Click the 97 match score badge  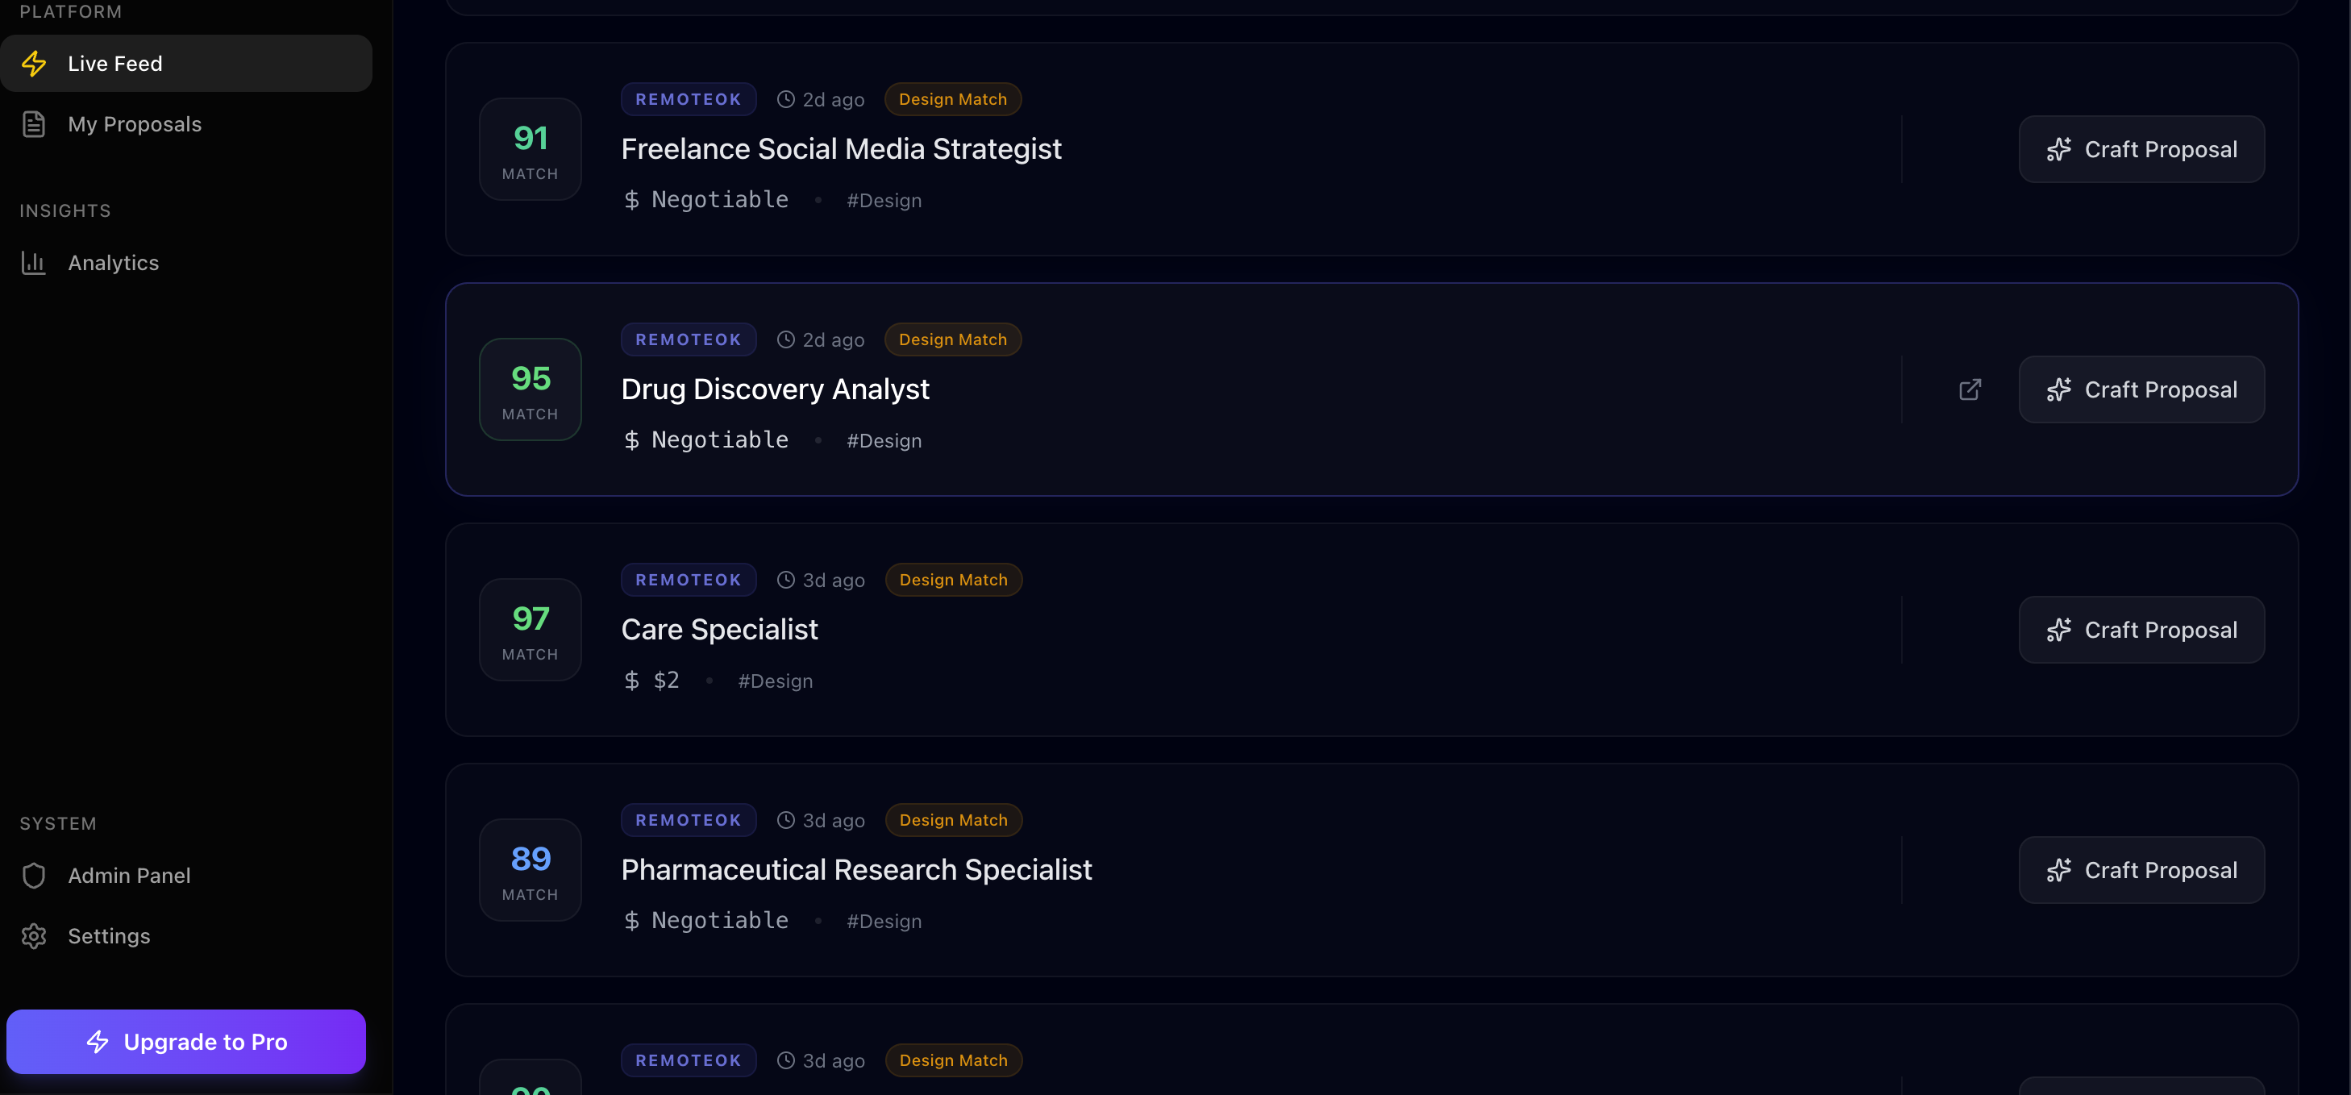(531, 630)
